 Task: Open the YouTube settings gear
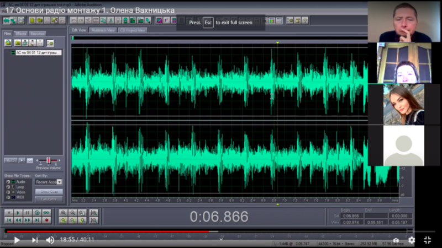(x=412, y=240)
